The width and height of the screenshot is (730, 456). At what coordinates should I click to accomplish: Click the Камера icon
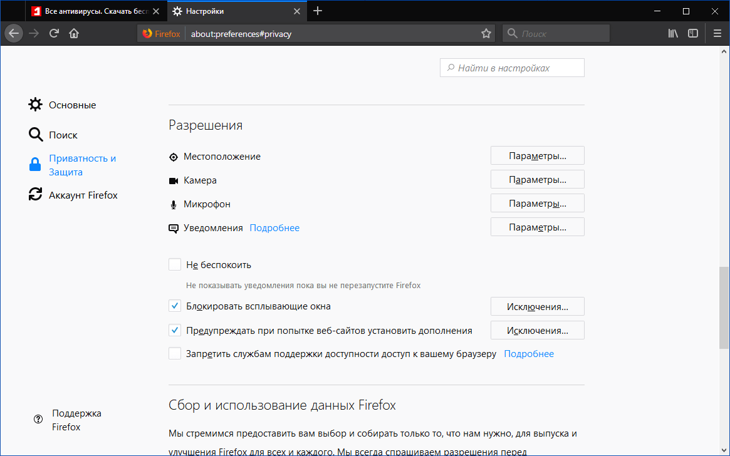point(174,180)
